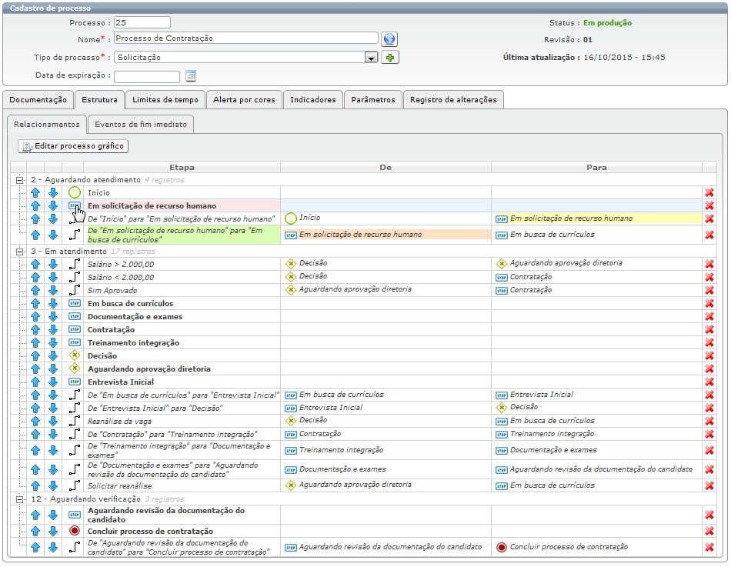
Task: Open the Registro de alterações tab
Action: pos(453,100)
